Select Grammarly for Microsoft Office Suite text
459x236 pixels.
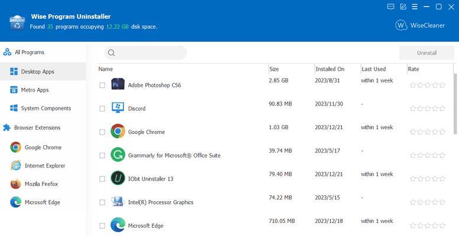click(174, 155)
